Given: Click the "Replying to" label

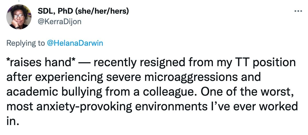Looking at the screenshot, I should click(x=25, y=43).
